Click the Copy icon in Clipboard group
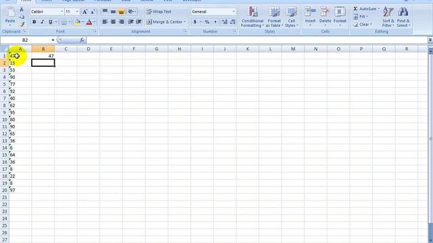433x243 pixels. click(x=22, y=17)
